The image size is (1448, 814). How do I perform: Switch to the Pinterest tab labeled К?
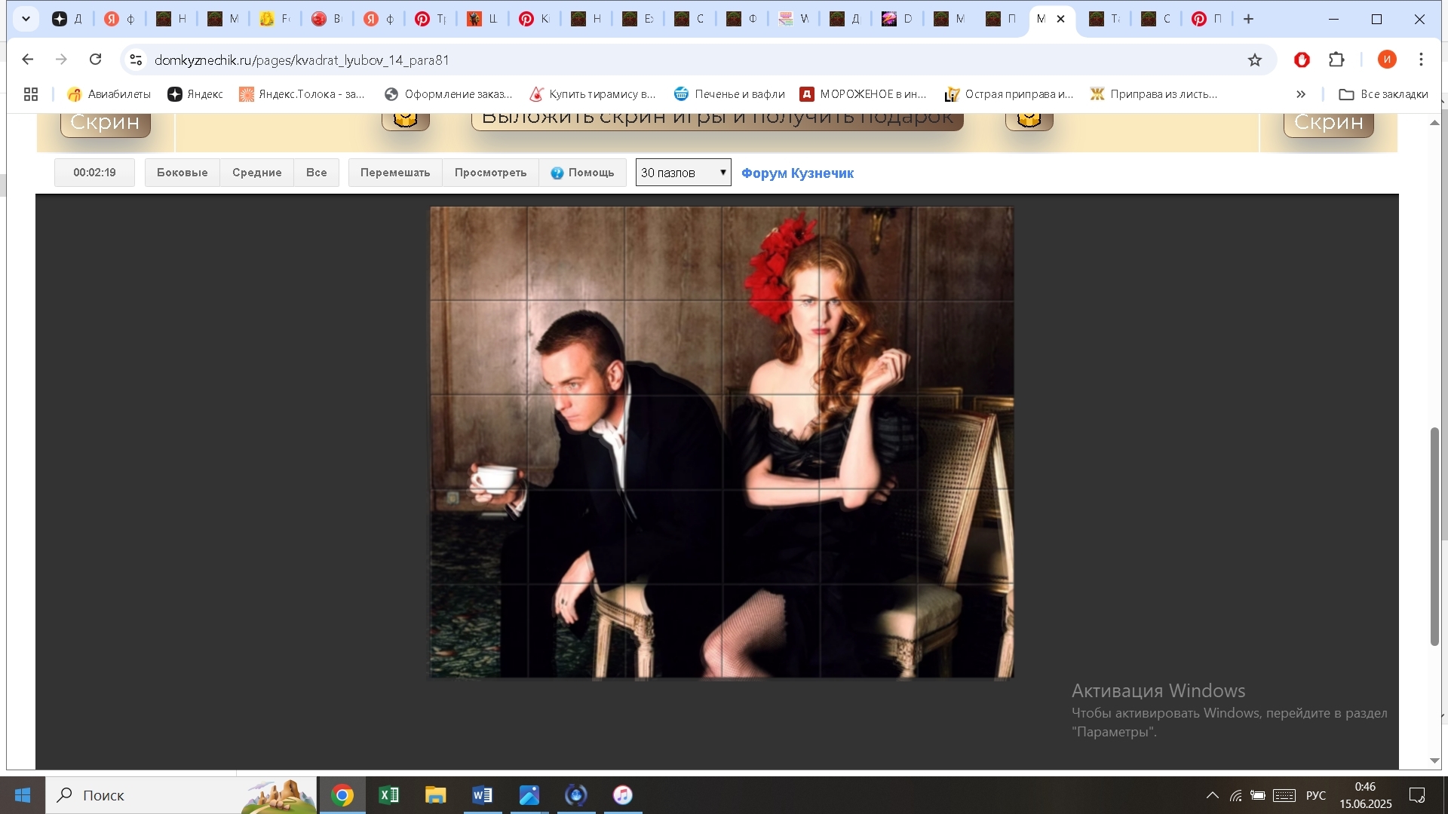[535, 19]
